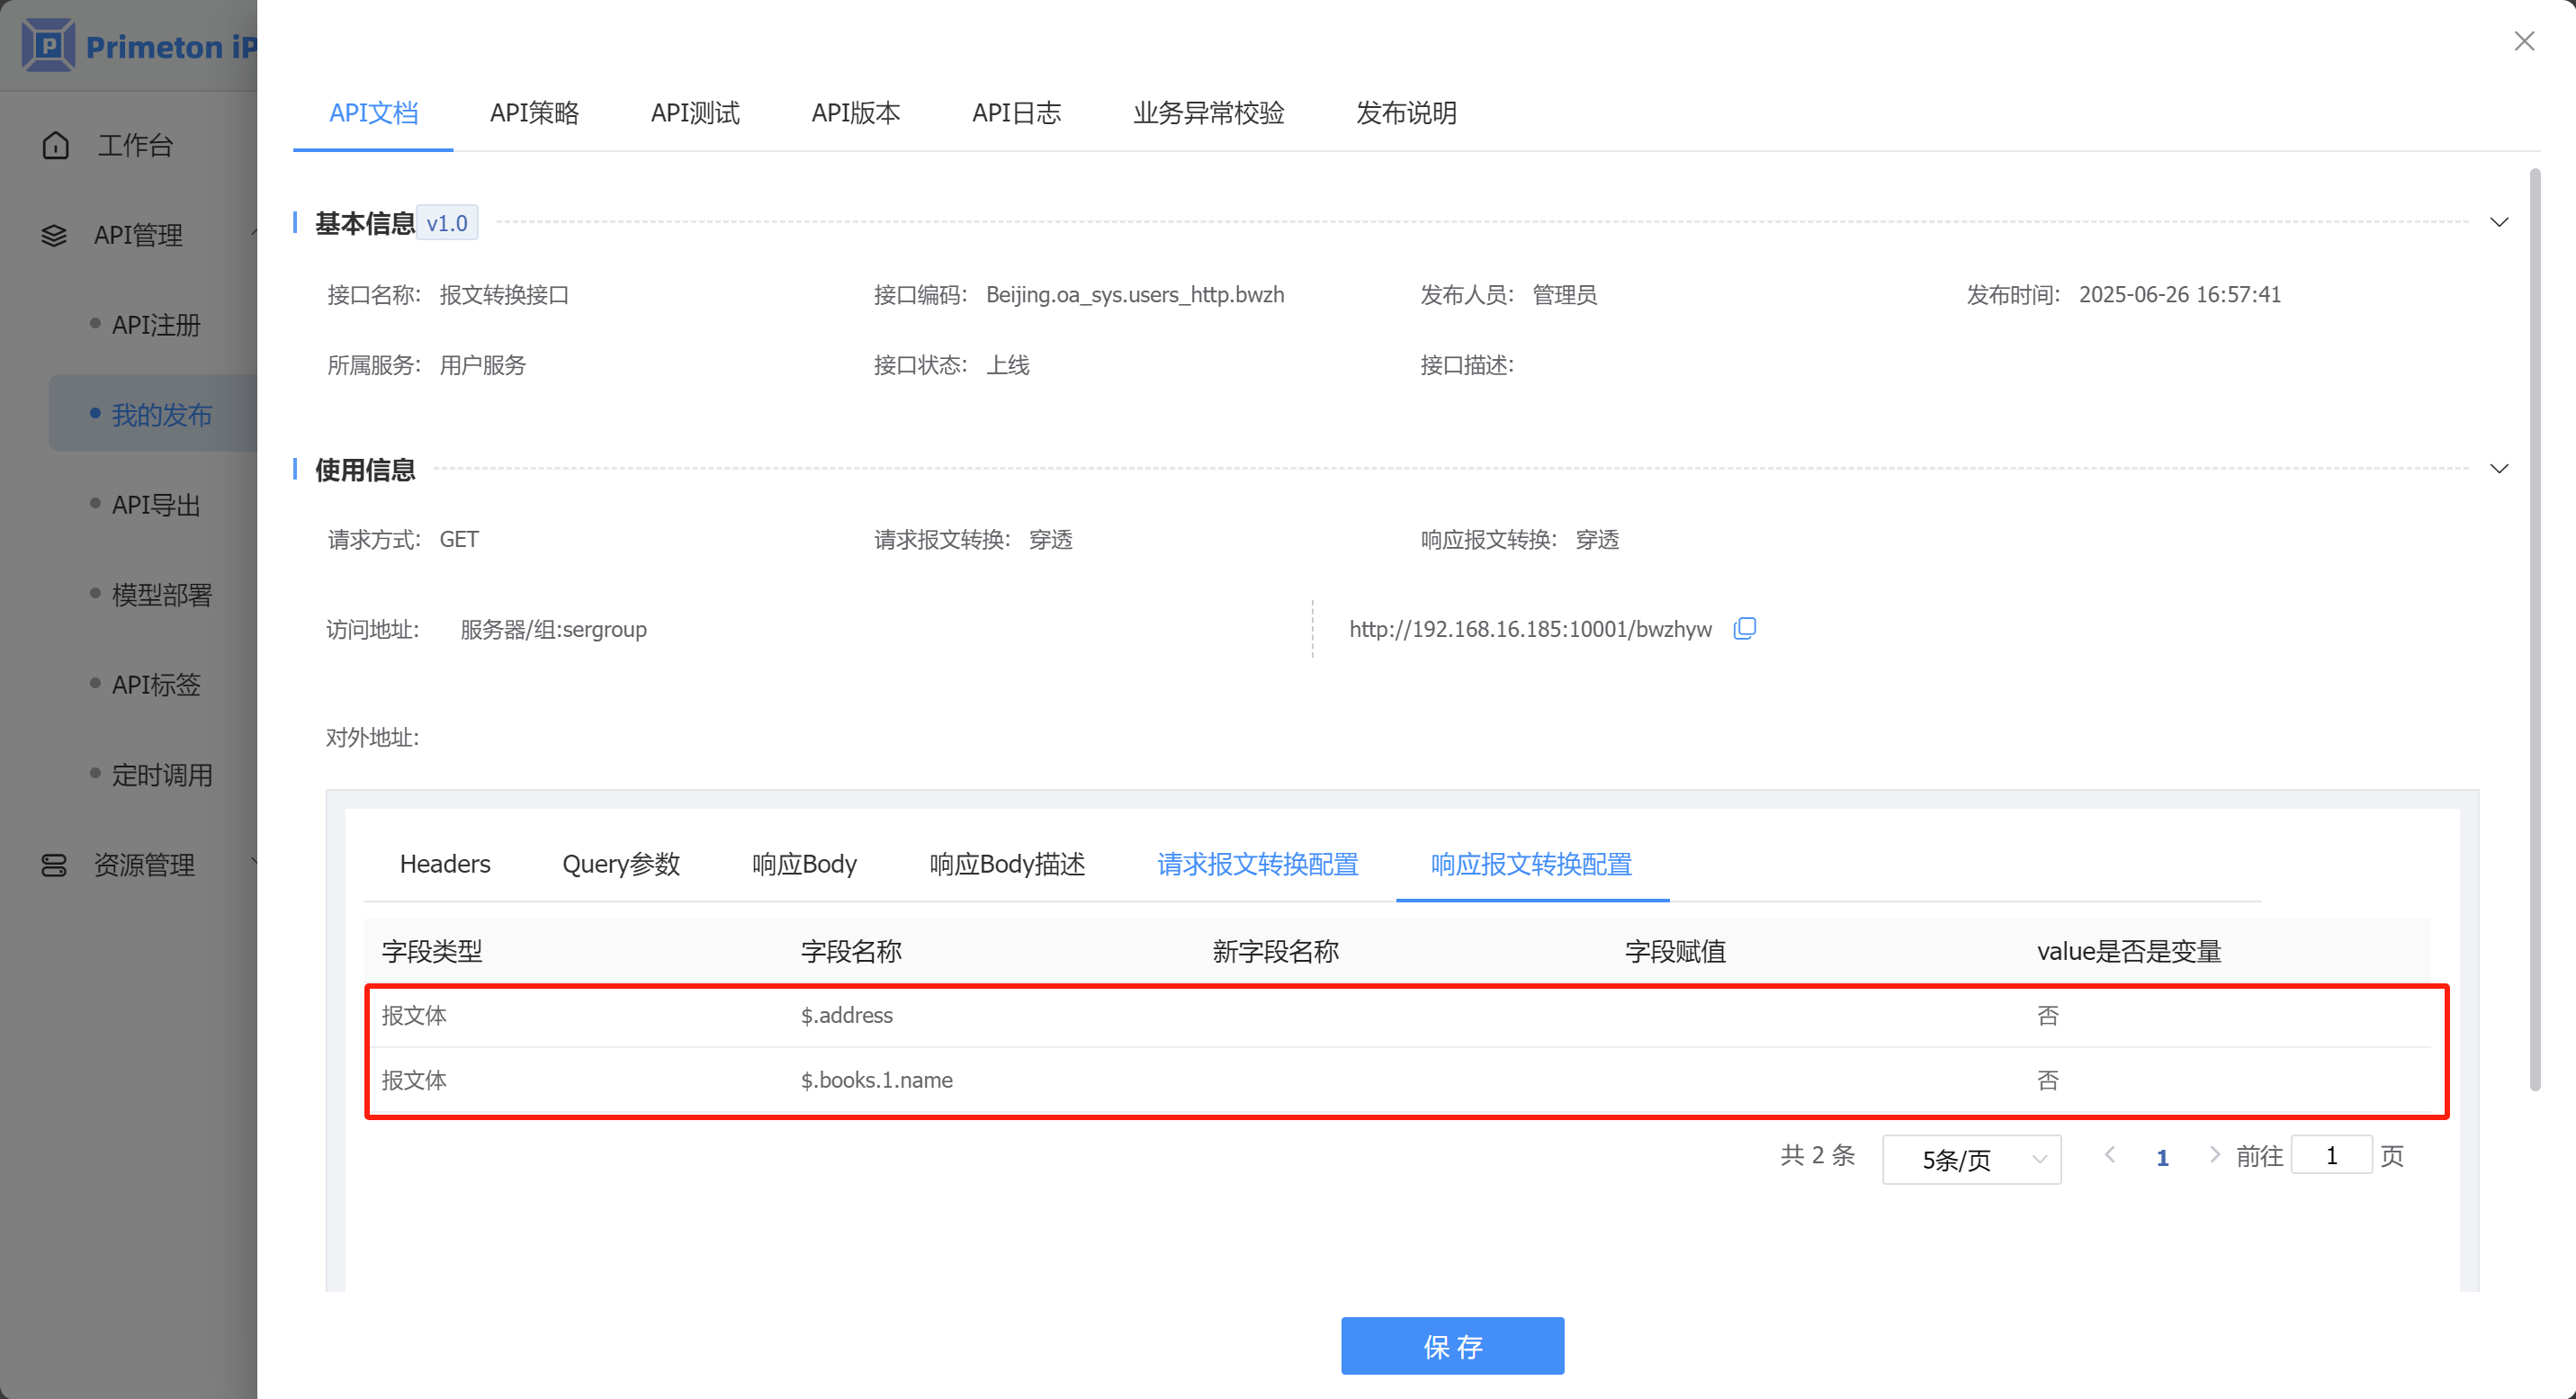This screenshot has width=2576, height=1399.
Task: Click the Primeton logo icon
Action: [x=48, y=46]
